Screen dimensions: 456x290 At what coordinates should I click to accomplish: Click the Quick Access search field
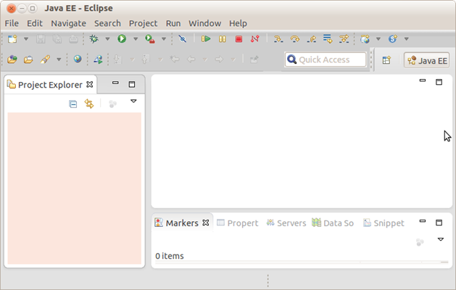pos(326,59)
